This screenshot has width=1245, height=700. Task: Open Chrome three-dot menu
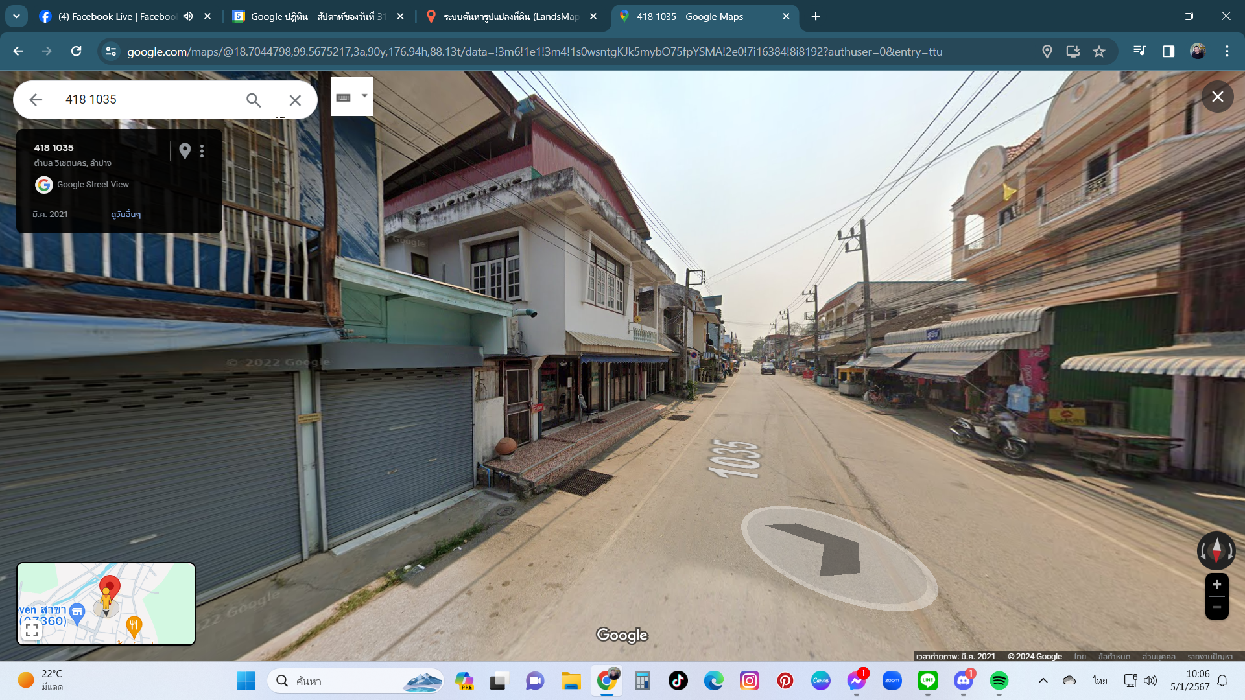tap(1227, 51)
